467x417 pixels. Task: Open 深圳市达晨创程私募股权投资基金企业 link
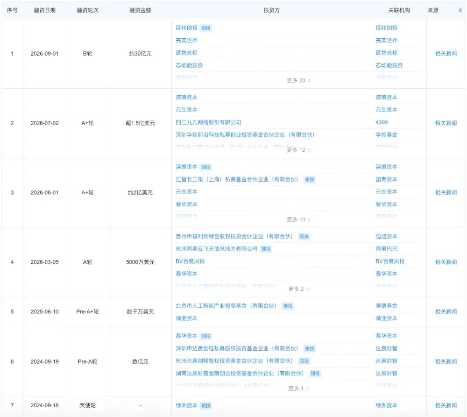coord(237,348)
